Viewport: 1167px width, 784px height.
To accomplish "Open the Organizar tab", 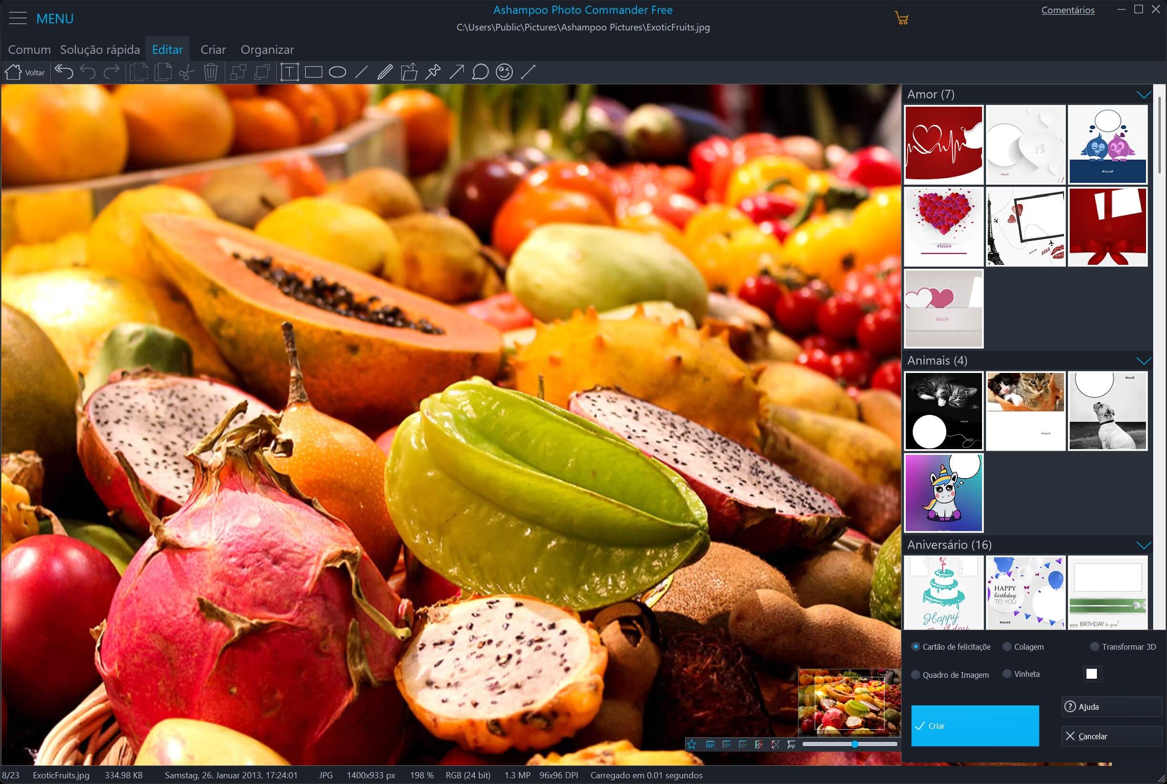I will click(267, 50).
